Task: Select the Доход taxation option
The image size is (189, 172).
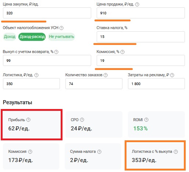Action: point(10,37)
